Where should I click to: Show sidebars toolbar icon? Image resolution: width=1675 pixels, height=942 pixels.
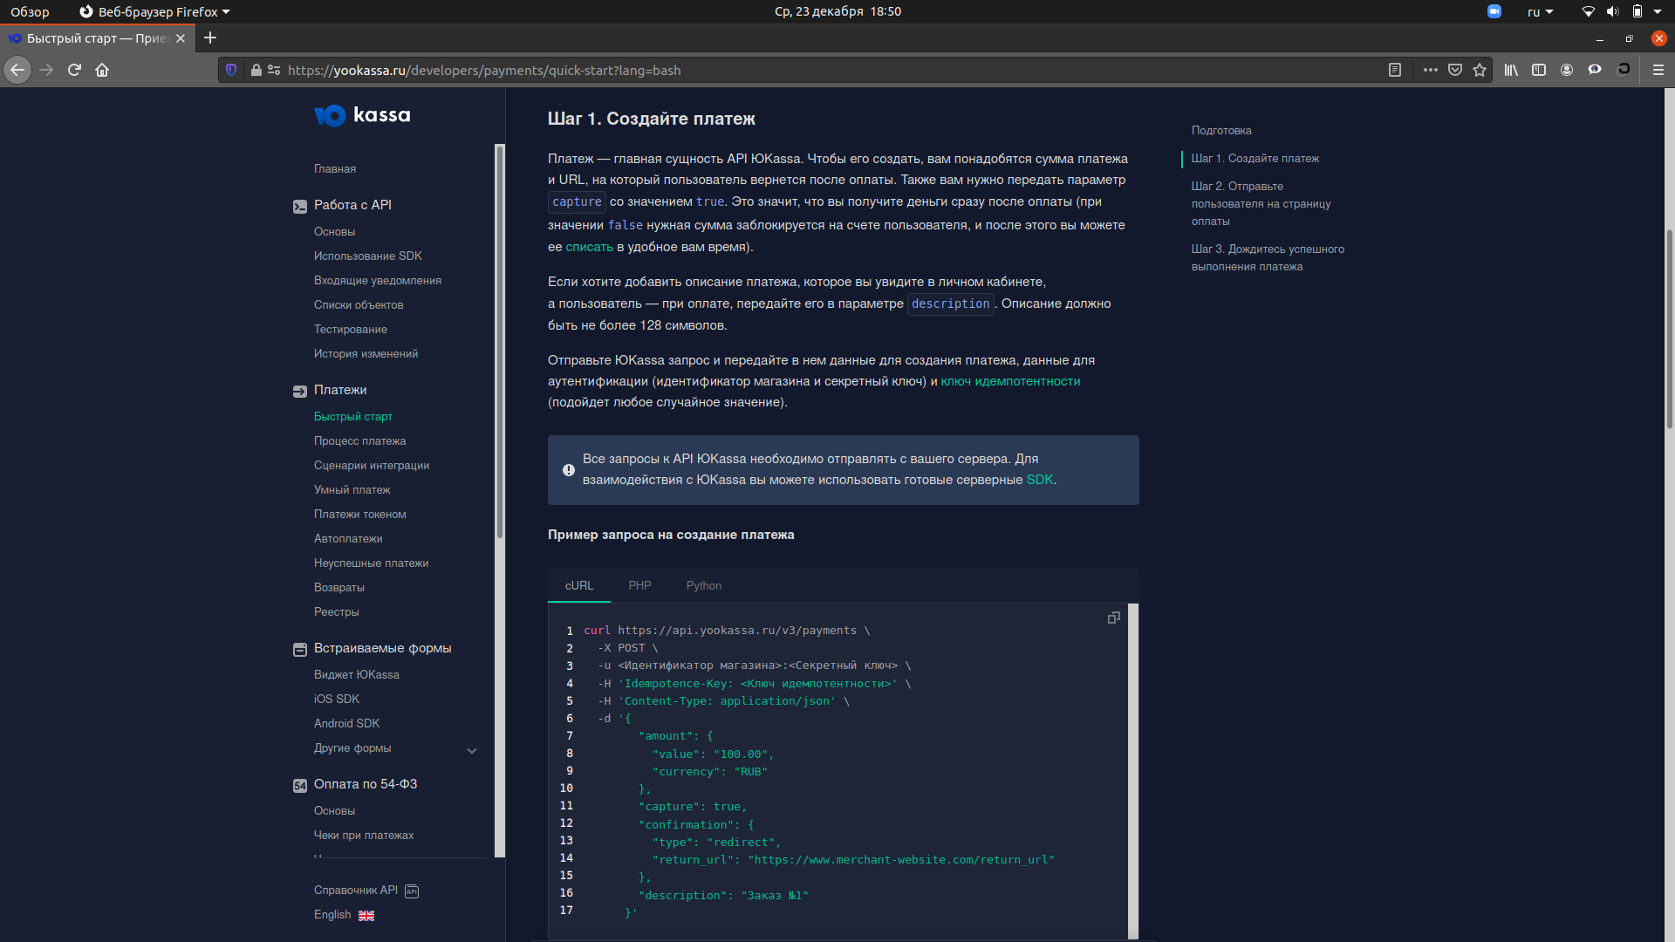pyautogui.click(x=1539, y=70)
